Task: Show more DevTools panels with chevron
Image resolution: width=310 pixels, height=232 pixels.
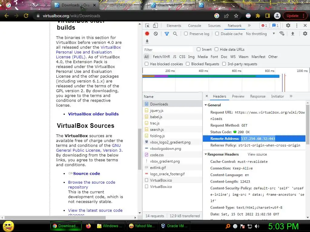Action: (249, 25)
